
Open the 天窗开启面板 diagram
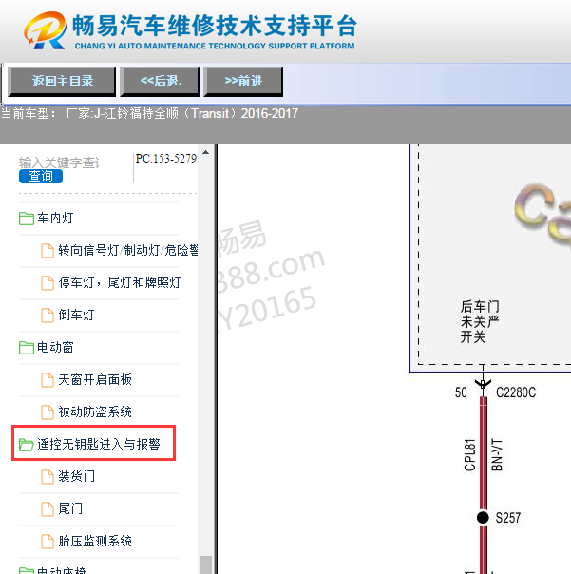(x=95, y=379)
